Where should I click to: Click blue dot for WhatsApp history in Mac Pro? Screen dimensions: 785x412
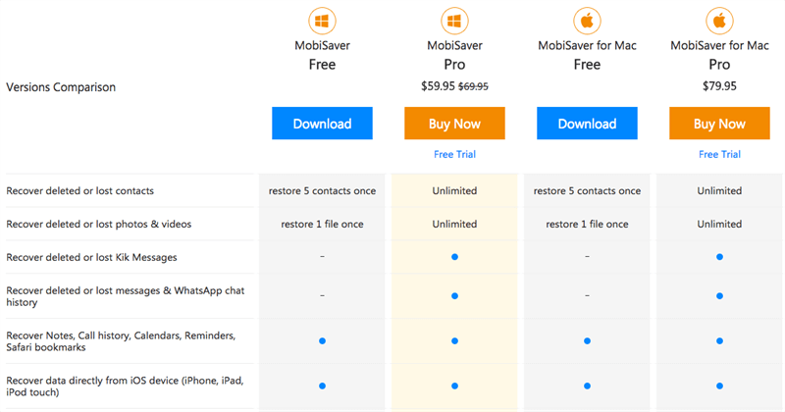[x=719, y=295]
